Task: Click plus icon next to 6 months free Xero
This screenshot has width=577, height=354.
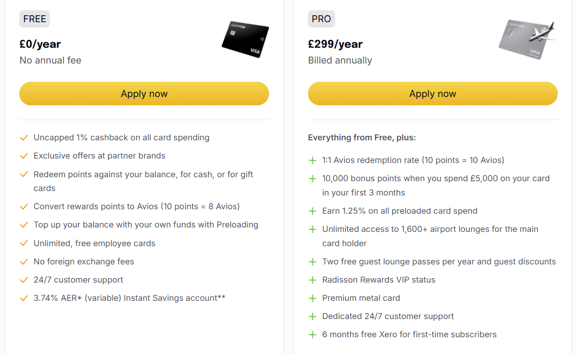Action: pos(312,334)
